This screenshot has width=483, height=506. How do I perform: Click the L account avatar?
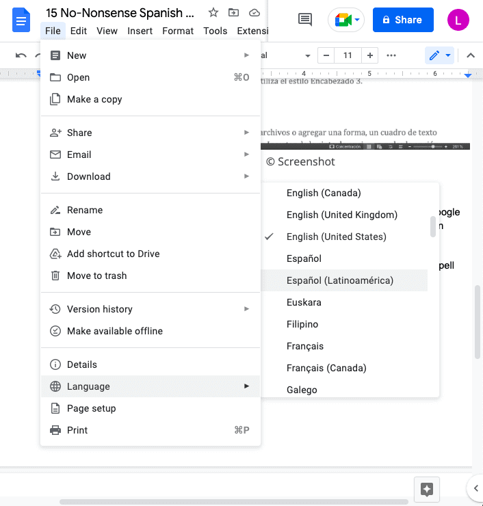(458, 20)
